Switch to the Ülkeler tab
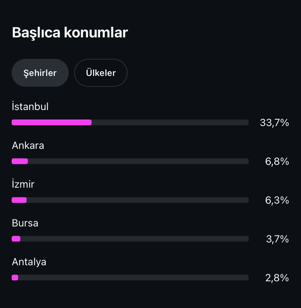 pos(101,73)
